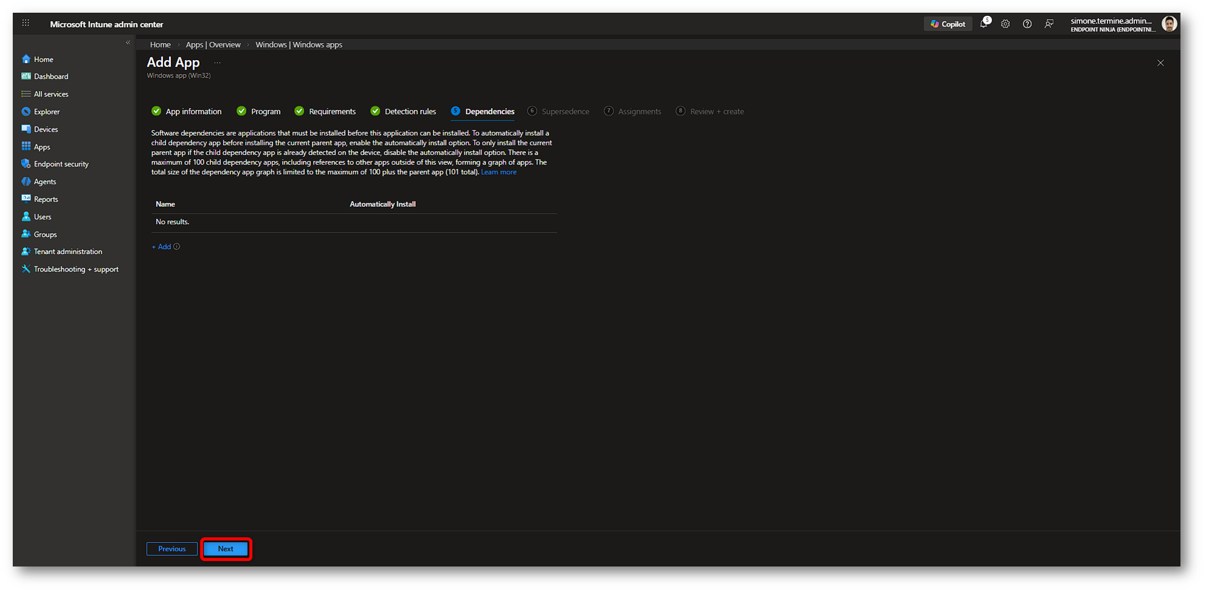Switch to the Requirements step
This screenshot has width=1206, height=592.
coord(325,111)
